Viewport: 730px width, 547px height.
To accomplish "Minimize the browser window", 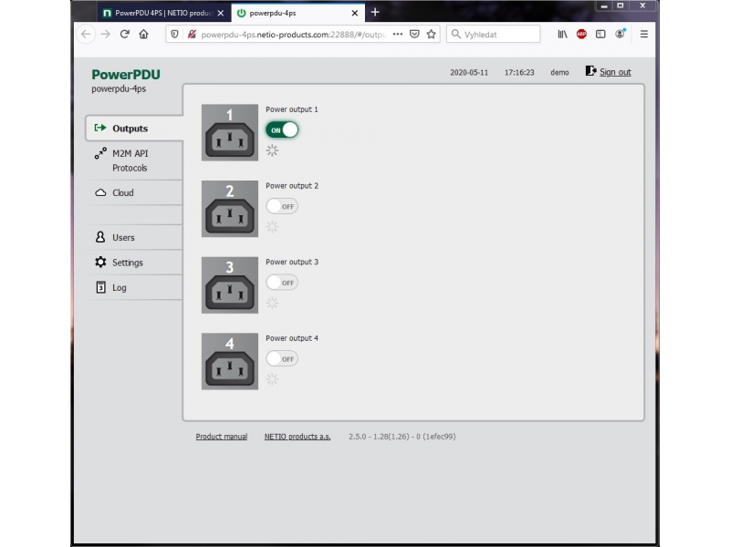I will pyautogui.click(x=604, y=5).
